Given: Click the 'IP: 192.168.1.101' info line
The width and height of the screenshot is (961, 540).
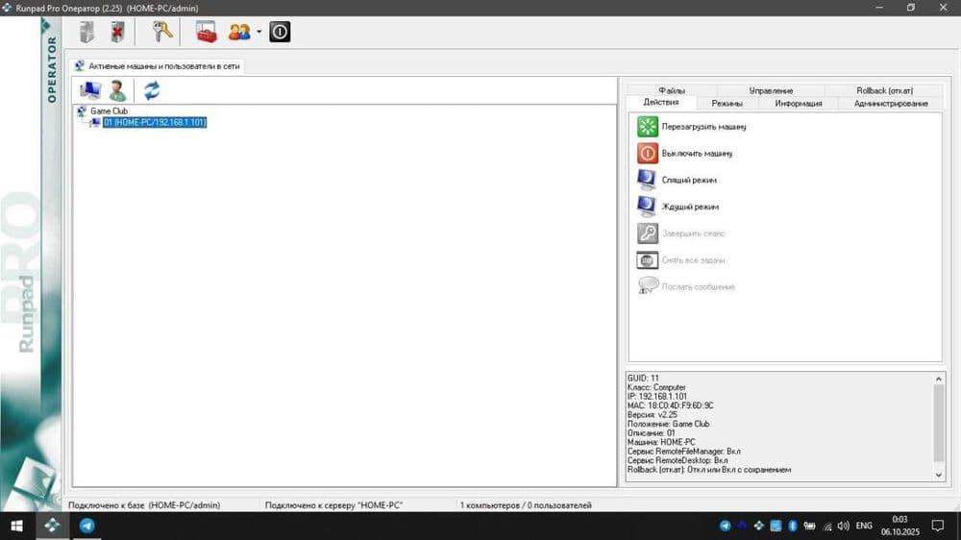Looking at the screenshot, I should pos(657,397).
